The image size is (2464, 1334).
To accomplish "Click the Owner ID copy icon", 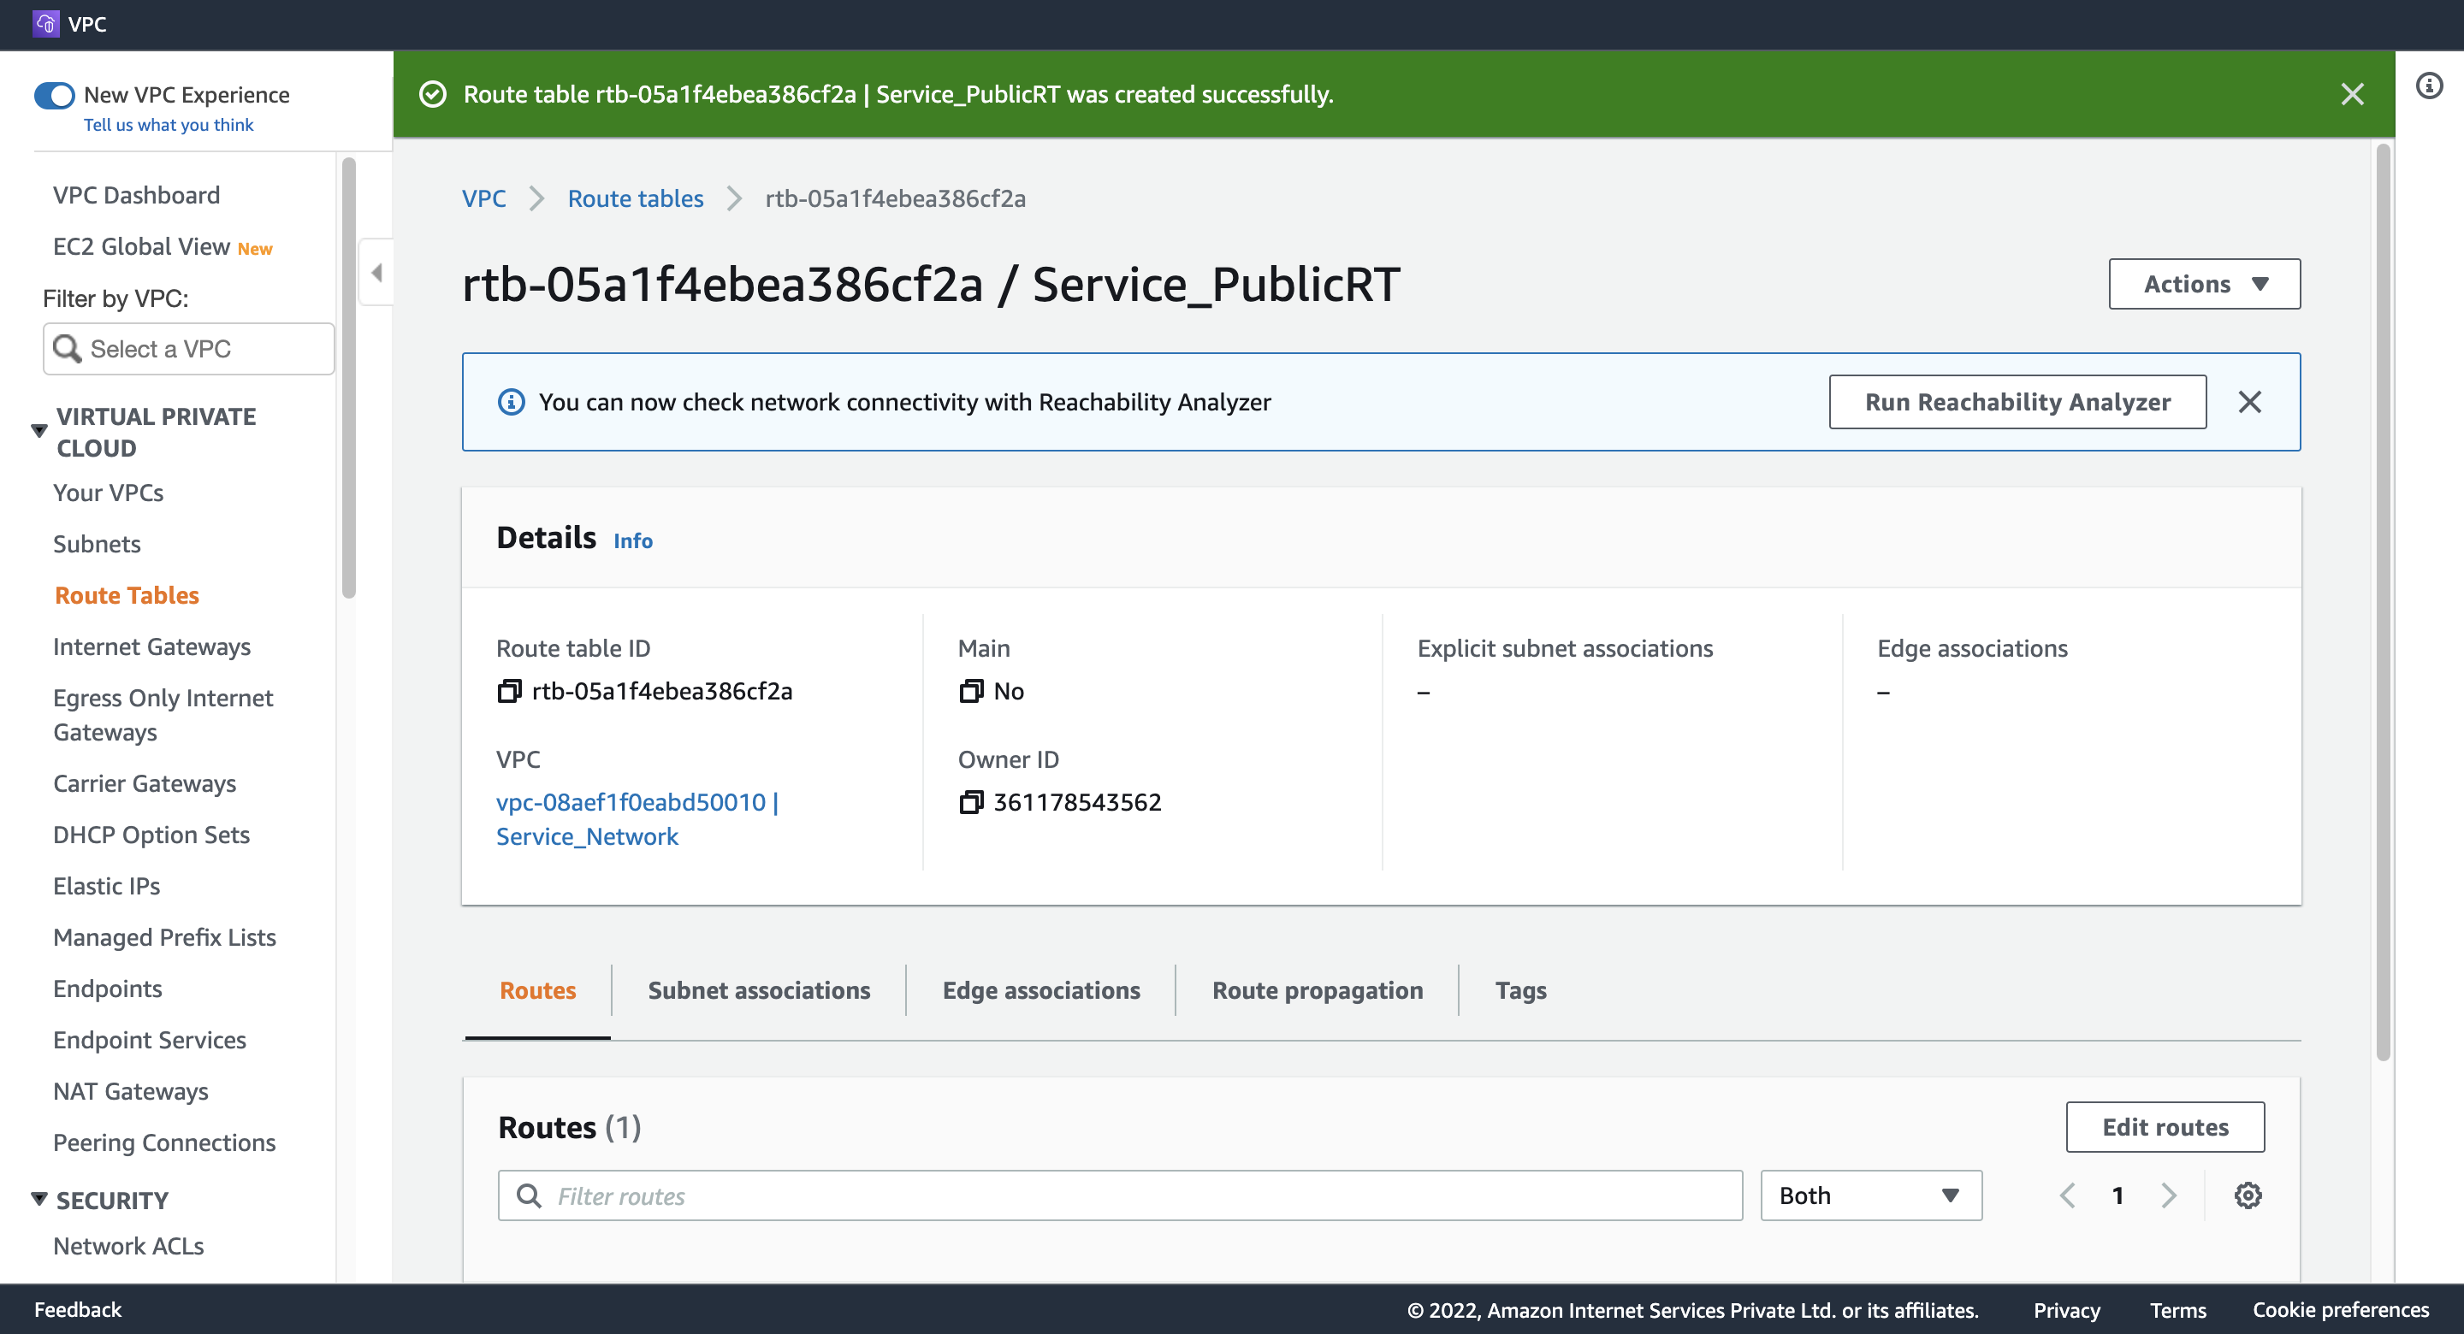I will coord(971,802).
